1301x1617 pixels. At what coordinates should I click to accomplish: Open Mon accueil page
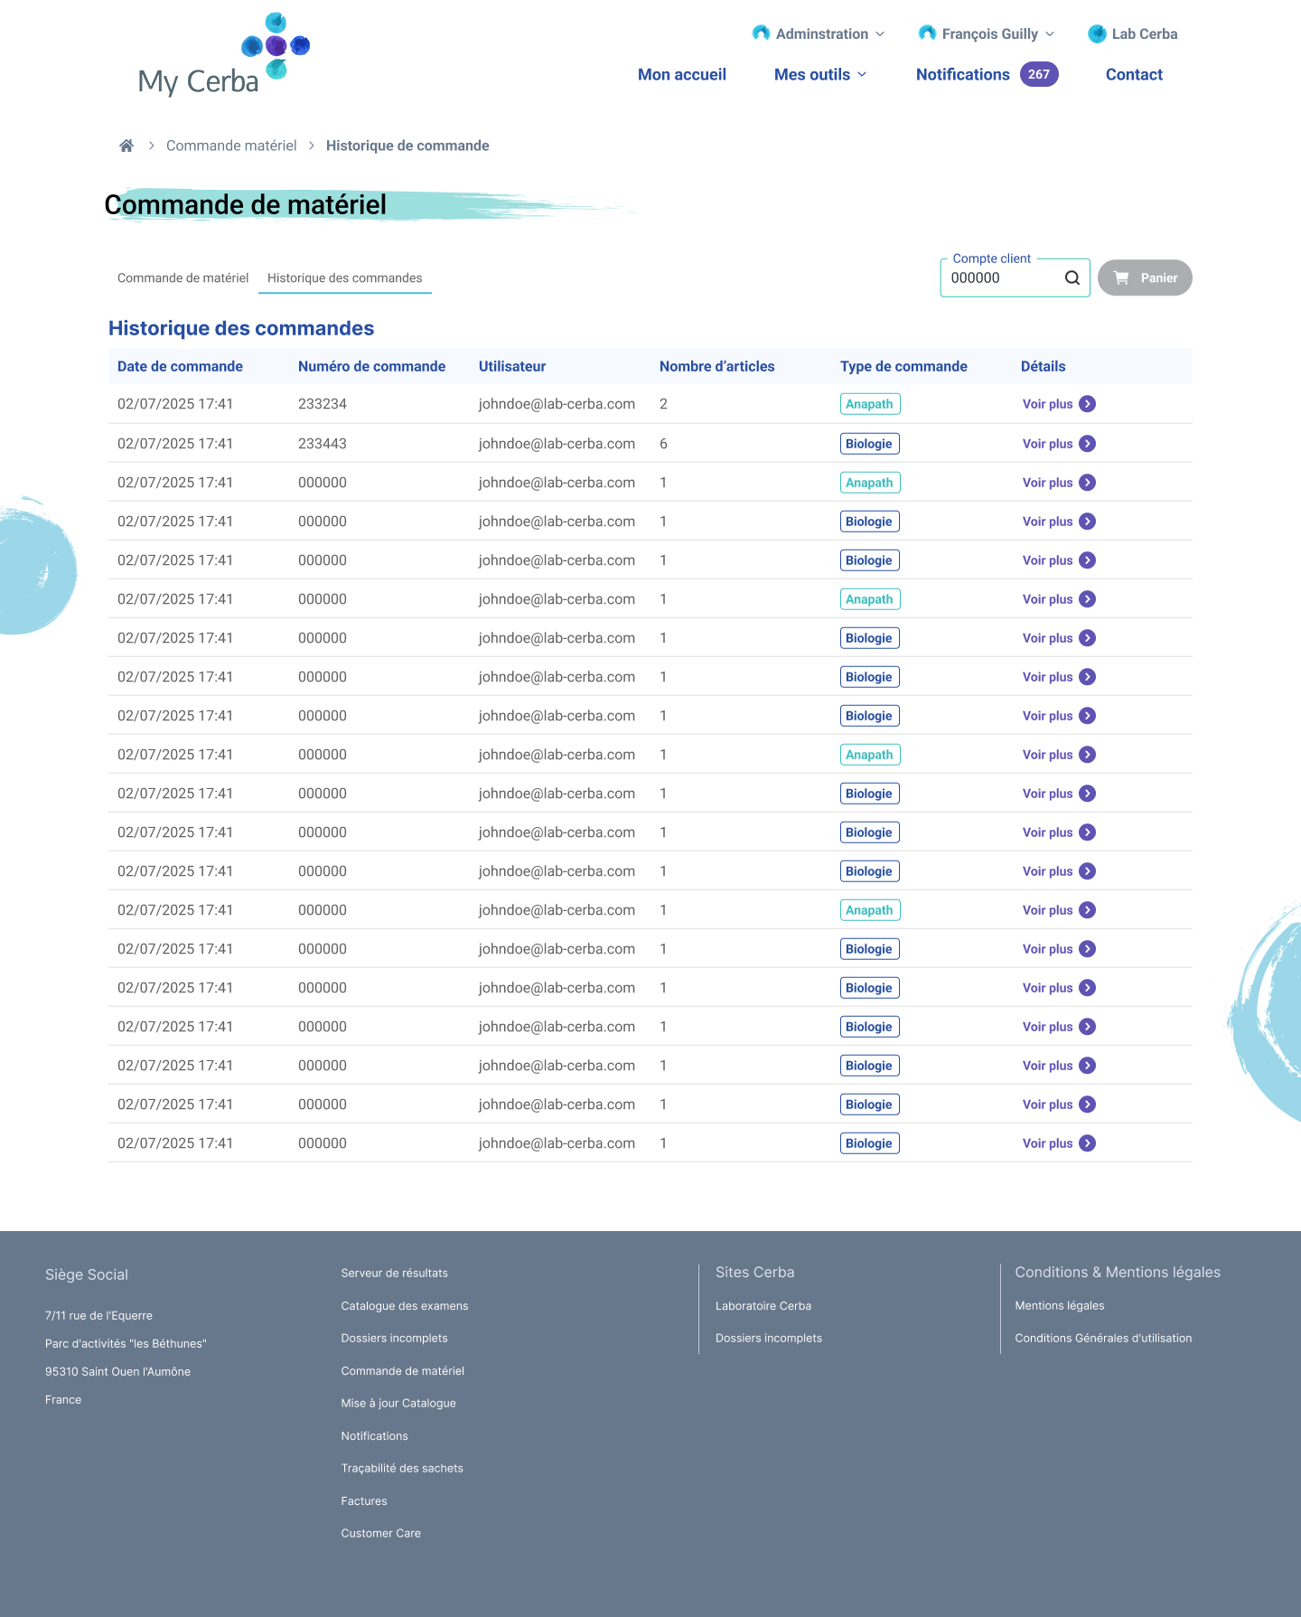coord(682,74)
